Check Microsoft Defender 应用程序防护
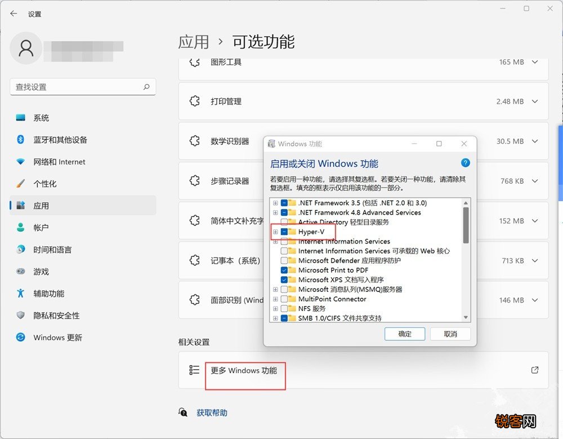This screenshot has width=563, height=439. (284, 260)
